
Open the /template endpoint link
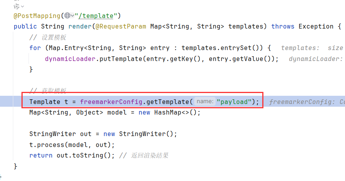[96, 16]
